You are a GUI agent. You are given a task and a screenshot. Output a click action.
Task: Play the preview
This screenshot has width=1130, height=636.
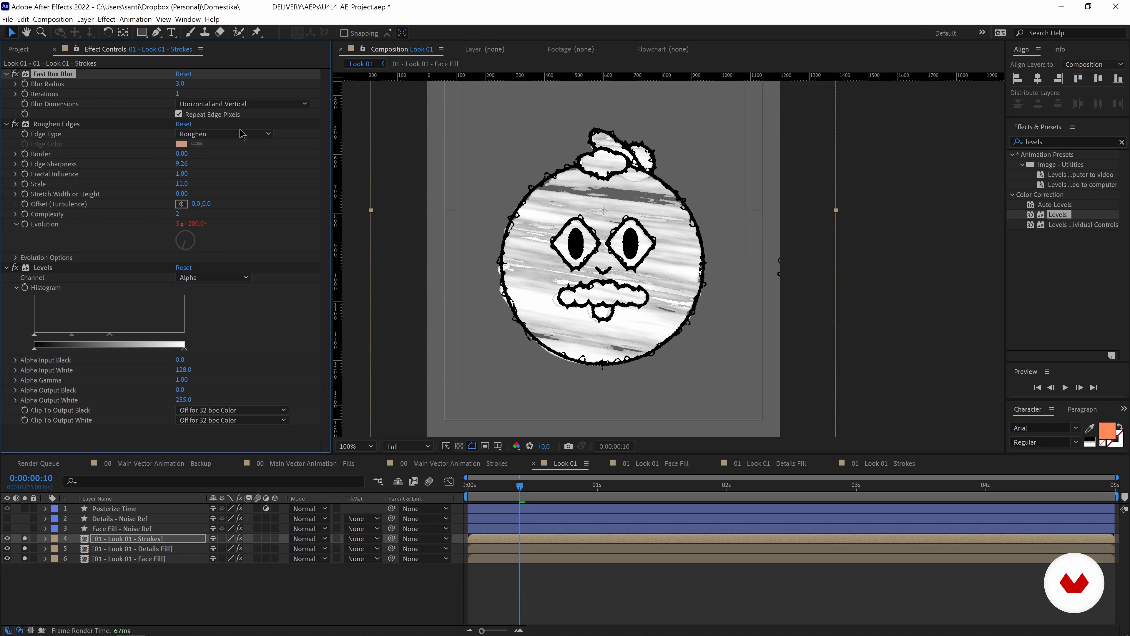point(1065,387)
